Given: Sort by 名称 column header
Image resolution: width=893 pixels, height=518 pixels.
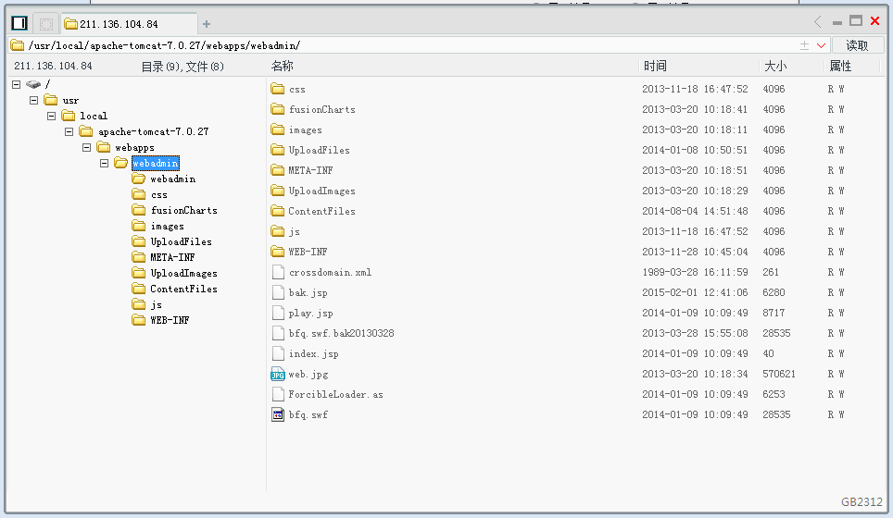Looking at the screenshot, I should pos(282,66).
